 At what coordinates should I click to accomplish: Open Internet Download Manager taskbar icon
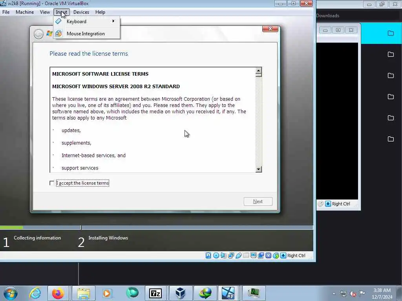click(205, 293)
